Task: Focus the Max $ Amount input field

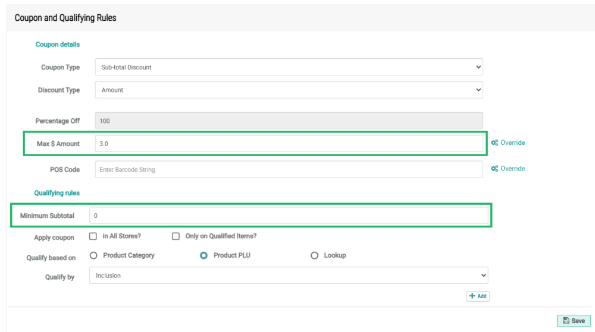Action: (x=289, y=144)
